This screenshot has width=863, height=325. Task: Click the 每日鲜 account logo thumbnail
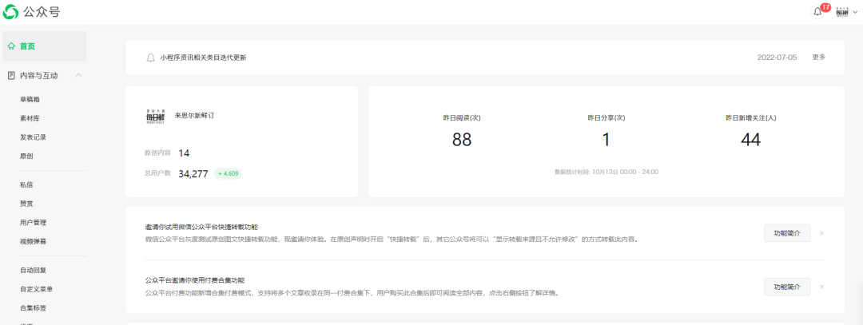(154, 116)
